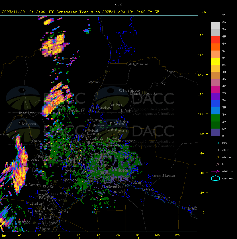Screen dimensions: 237x239
Task: Click the dBZ heading above the color scale
Action: [222, 15]
